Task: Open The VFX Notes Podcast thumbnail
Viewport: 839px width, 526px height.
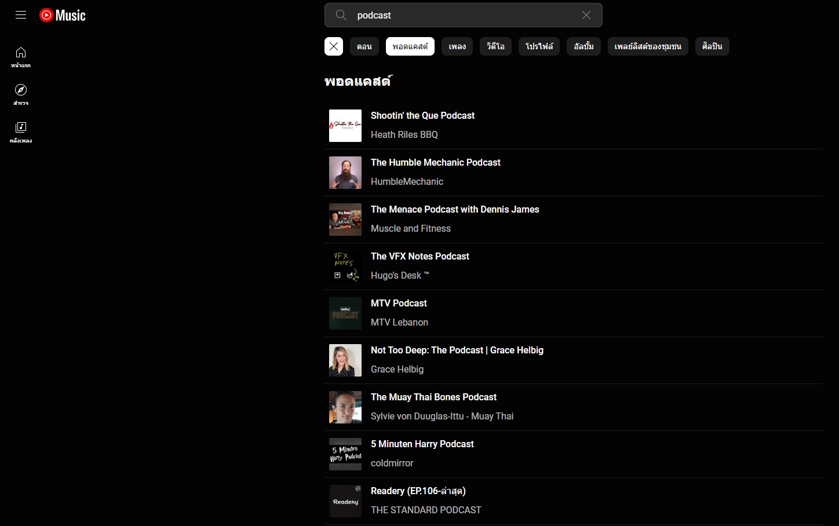Action: click(x=345, y=266)
